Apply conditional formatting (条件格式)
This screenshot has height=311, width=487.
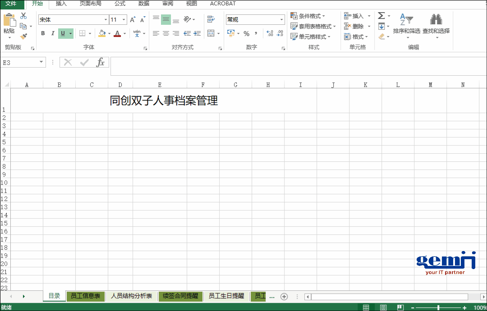[x=311, y=15]
